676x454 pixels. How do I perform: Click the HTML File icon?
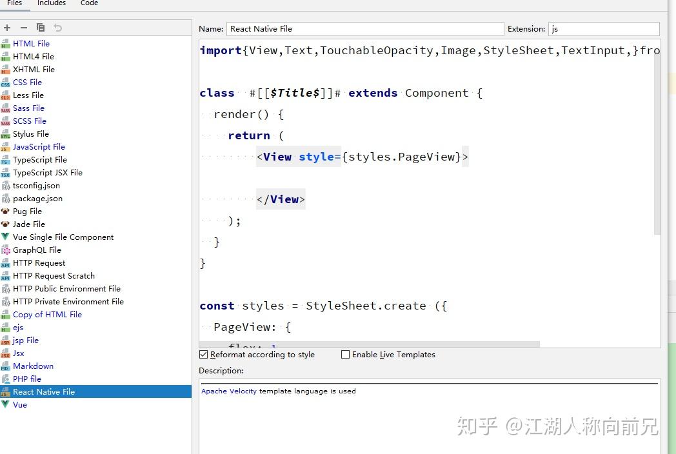click(x=5, y=44)
